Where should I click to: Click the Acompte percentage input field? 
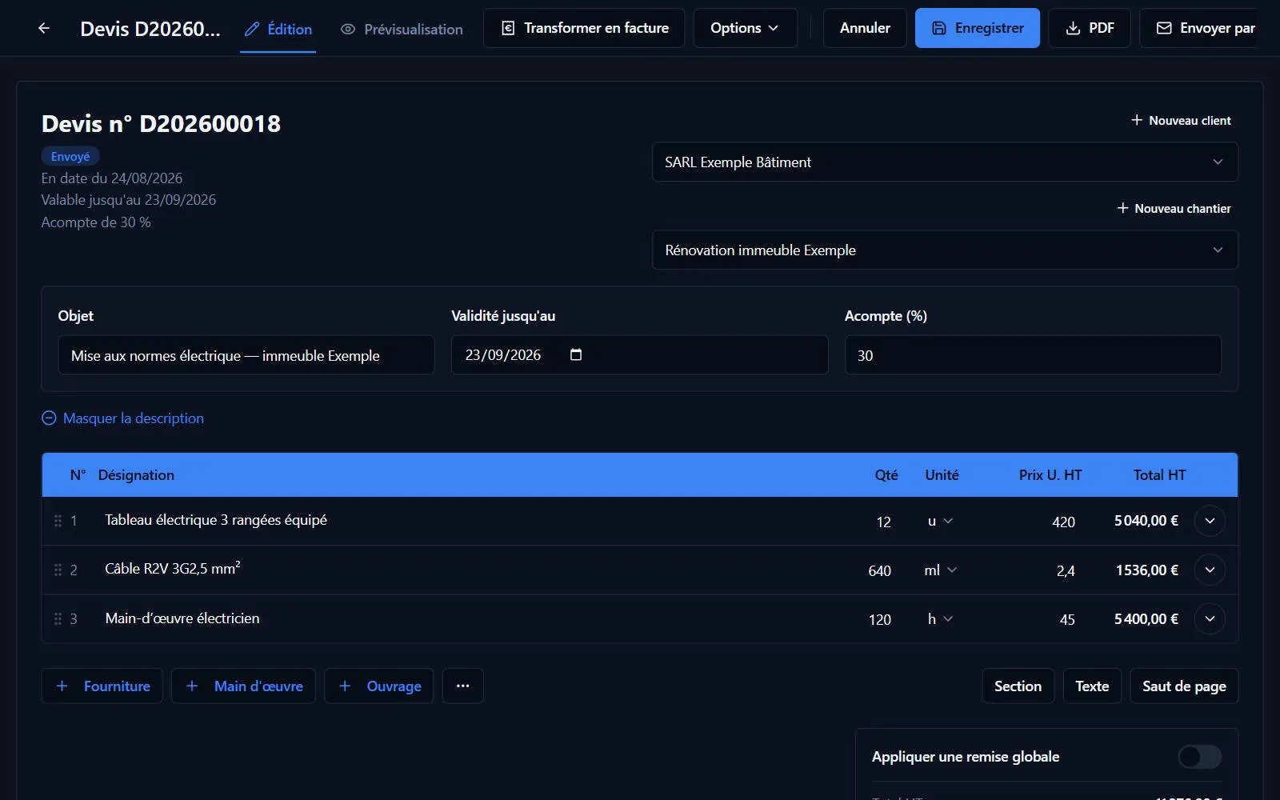1033,354
